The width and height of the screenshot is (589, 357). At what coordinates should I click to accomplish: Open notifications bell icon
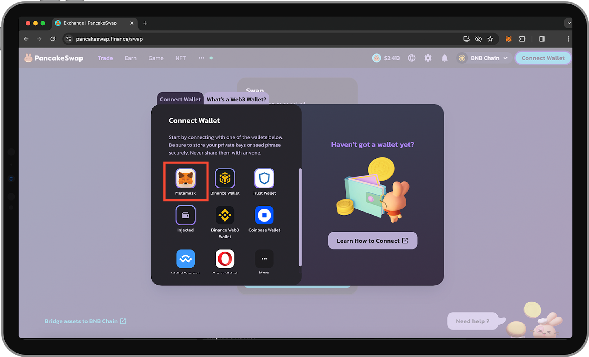(445, 58)
